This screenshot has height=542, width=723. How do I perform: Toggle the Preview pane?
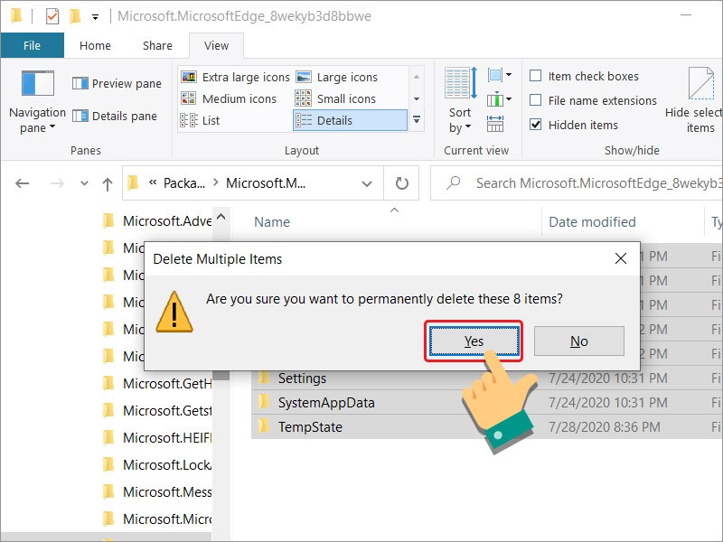pos(117,83)
